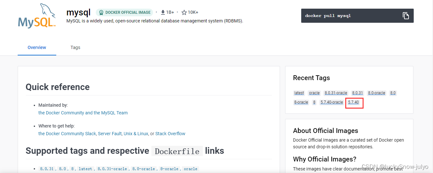Click the 8.0-oracle Dockerfile tag in supported list

(143, 169)
